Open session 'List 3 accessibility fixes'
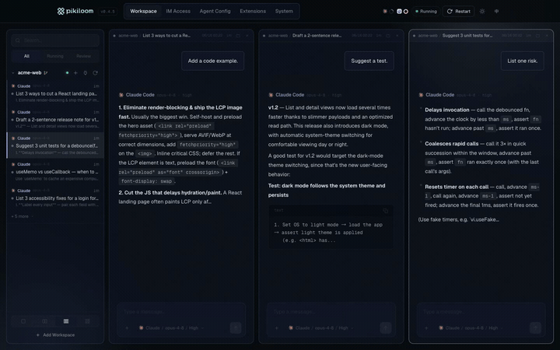This screenshot has width=560, height=350. point(55,198)
